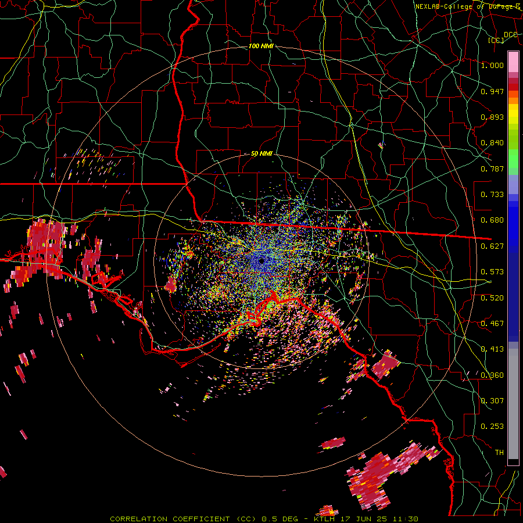523x523 pixels.
Task: Click the 0.840 legend value
Action: point(492,143)
